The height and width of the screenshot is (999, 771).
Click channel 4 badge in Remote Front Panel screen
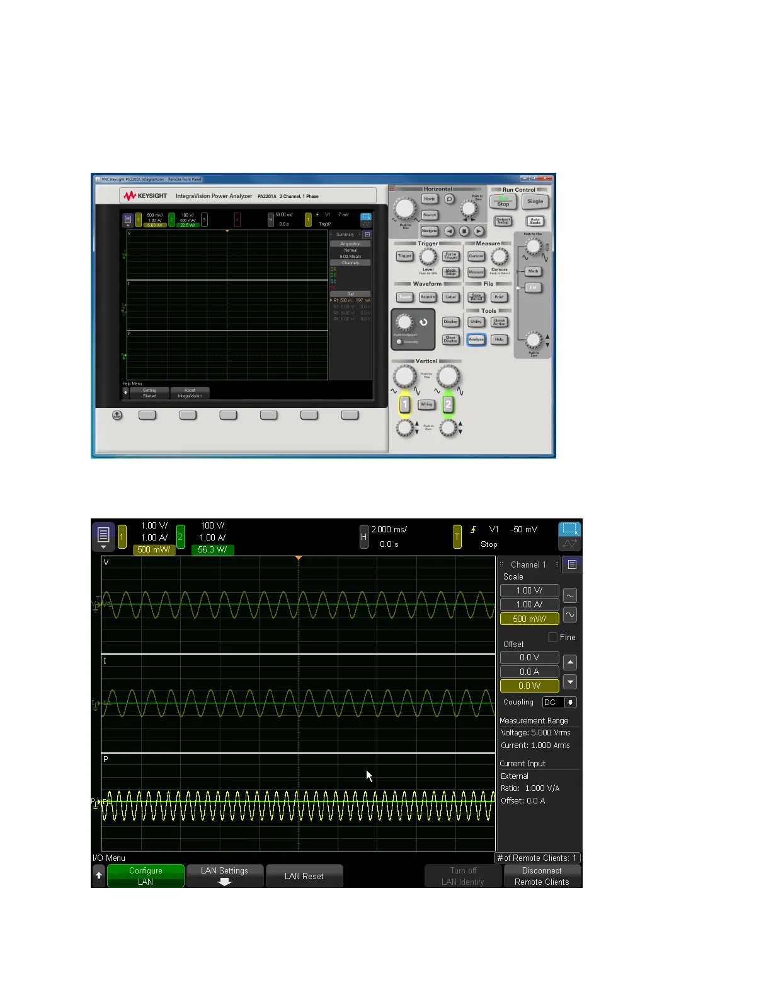coord(237,219)
